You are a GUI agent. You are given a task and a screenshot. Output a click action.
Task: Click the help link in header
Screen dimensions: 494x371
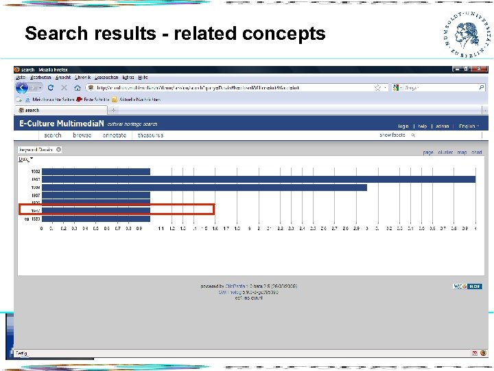(x=422, y=126)
